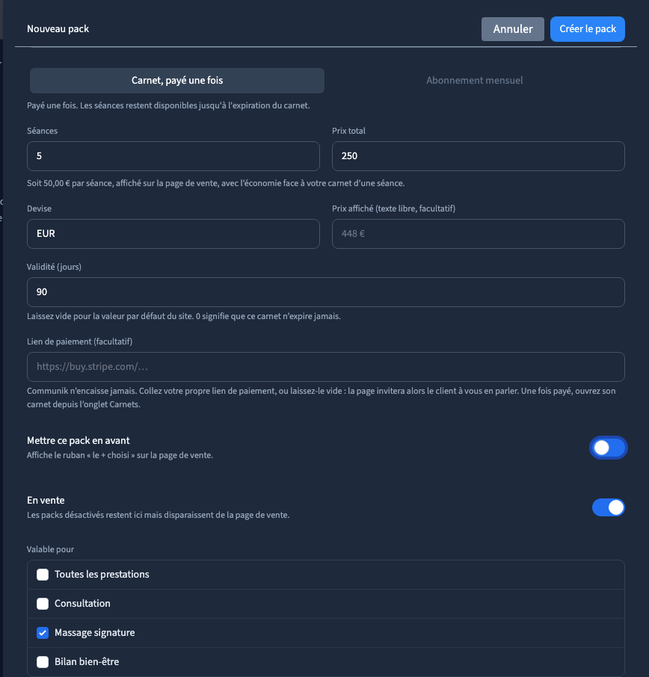
Task: Select the Carnet, payé une fois tab
Action: pyautogui.click(x=177, y=80)
